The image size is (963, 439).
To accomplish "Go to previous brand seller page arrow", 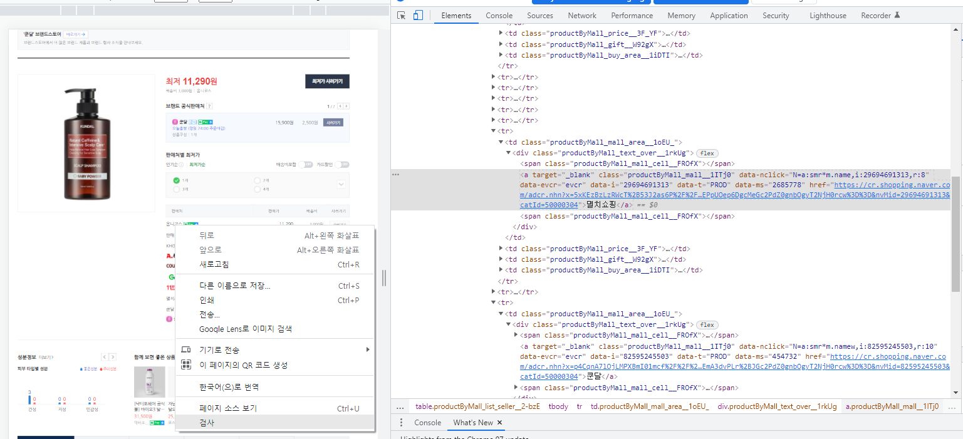I will point(340,106).
